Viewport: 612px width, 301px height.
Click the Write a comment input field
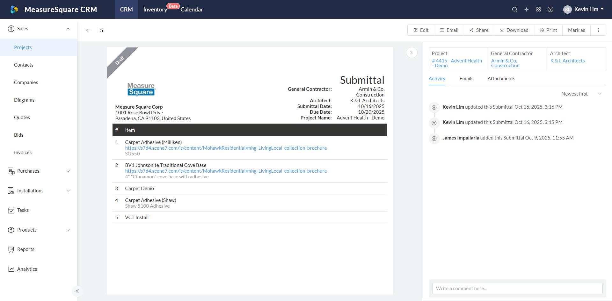[x=517, y=289]
